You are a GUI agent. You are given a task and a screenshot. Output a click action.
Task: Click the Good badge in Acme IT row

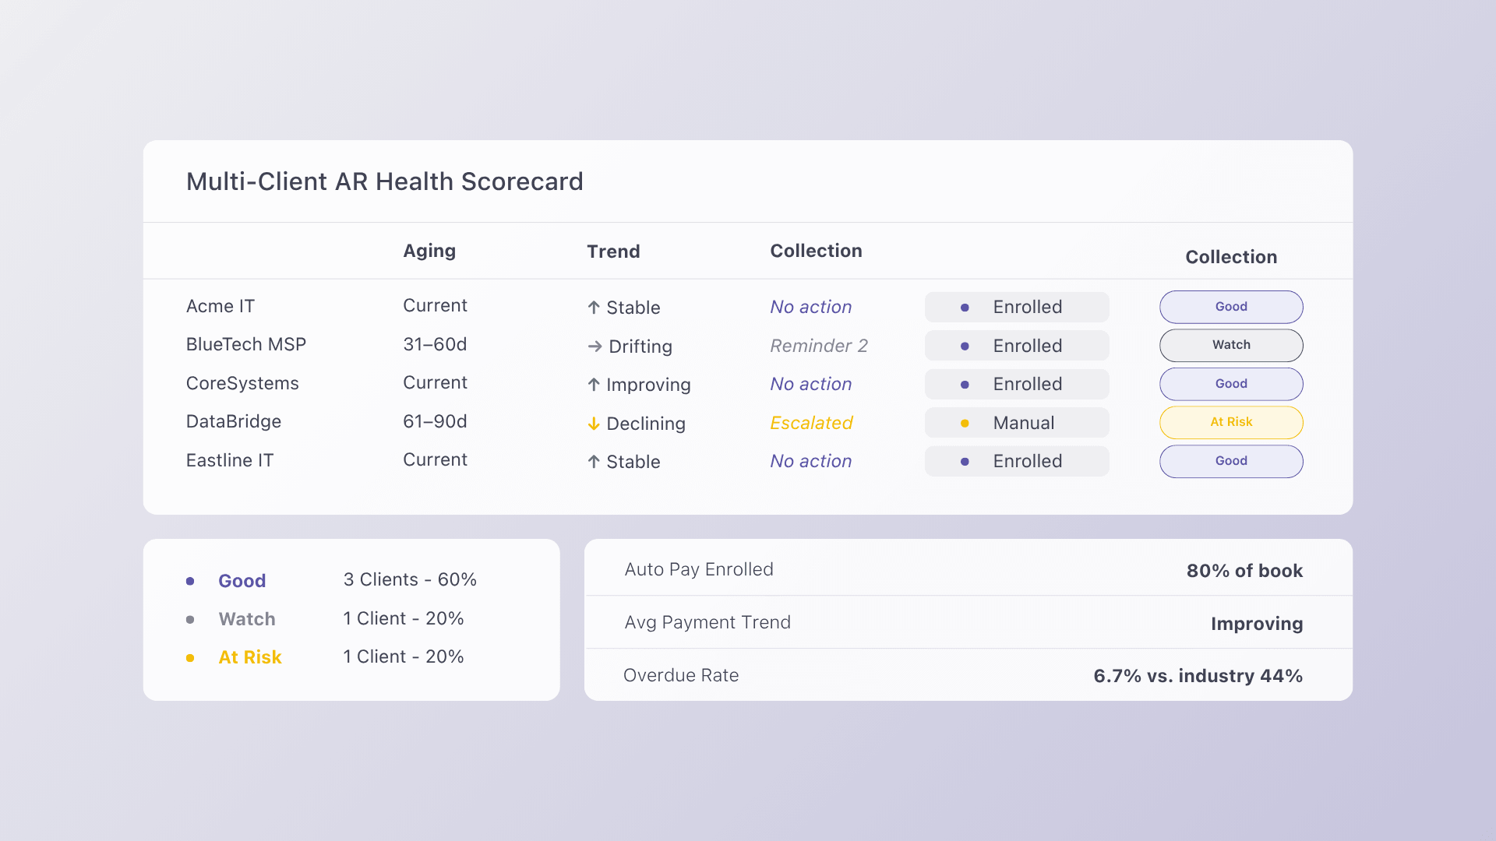tap(1231, 307)
